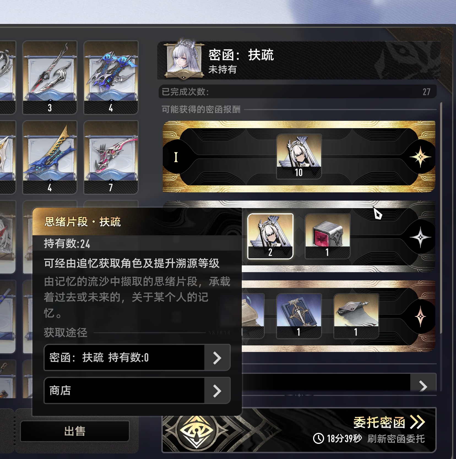The image size is (456, 459).
Task: Click the bronze star on third reward row
Action: point(420,317)
